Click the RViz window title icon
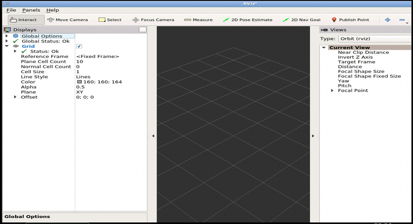Screen dimensions: 413x224 [x=7, y=4]
